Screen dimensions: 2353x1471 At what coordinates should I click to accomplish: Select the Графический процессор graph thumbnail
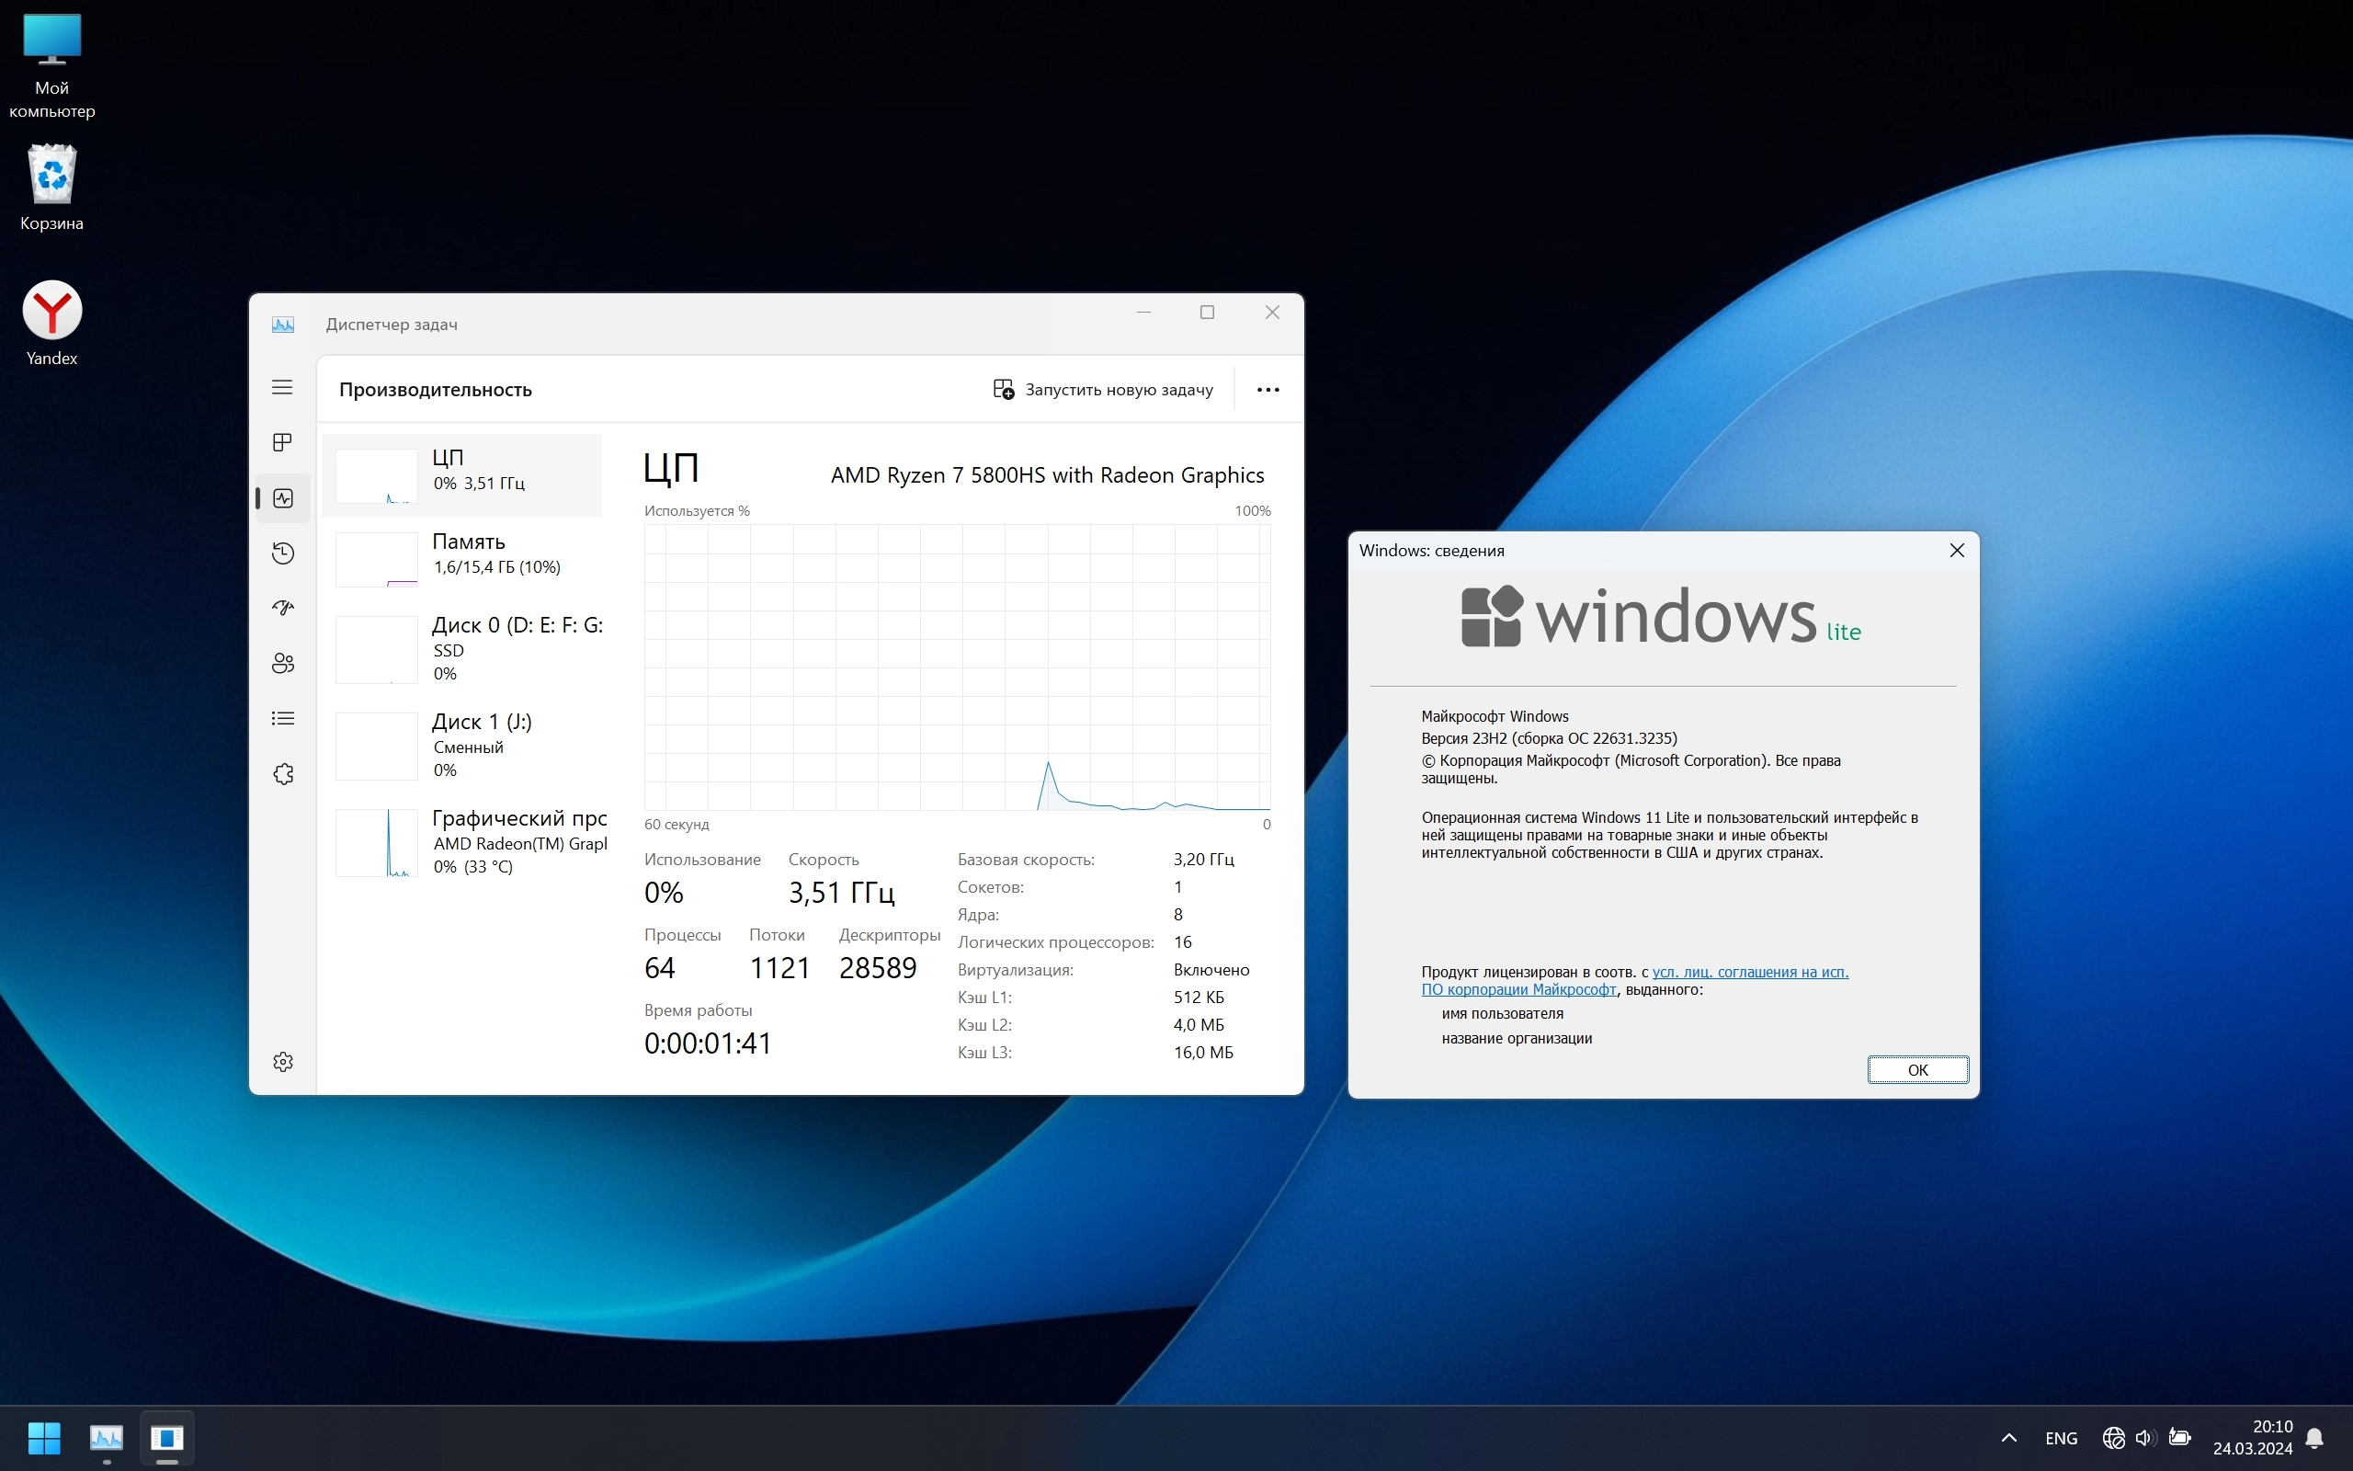[x=376, y=842]
